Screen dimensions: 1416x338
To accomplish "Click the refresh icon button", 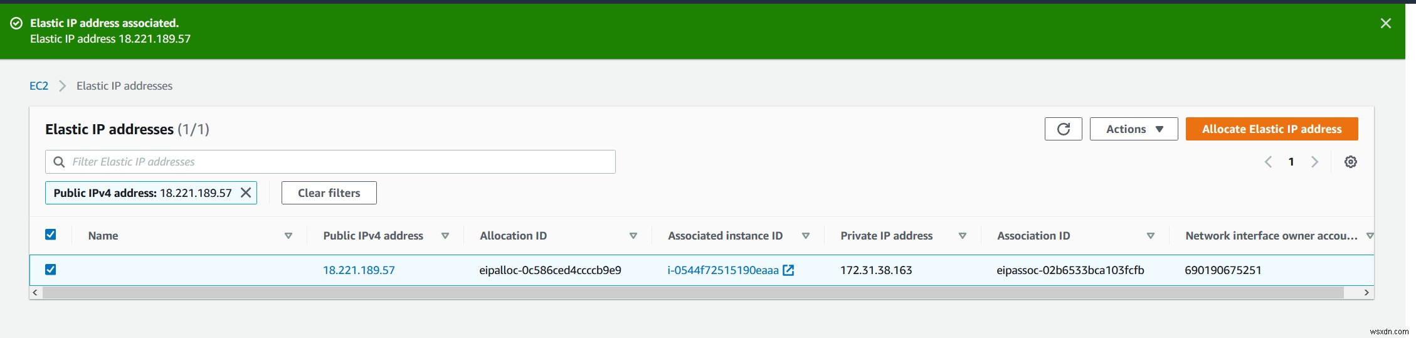I will tap(1063, 129).
